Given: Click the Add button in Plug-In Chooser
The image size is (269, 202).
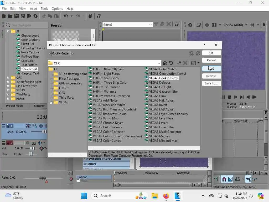Looking at the screenshot, I should pyautogui.click(x=211, y=69).
